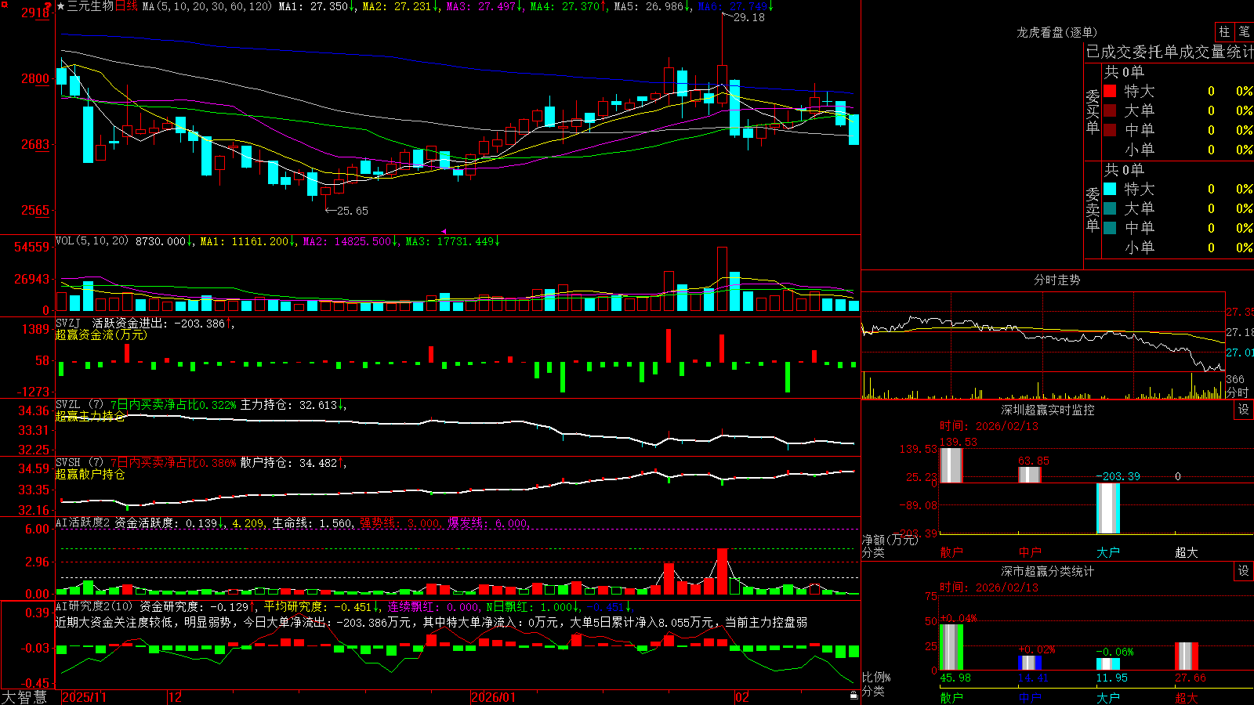Click the AI活跃度2 indicator label
This screenshot has width=1254, height=705.
[83, 523]
